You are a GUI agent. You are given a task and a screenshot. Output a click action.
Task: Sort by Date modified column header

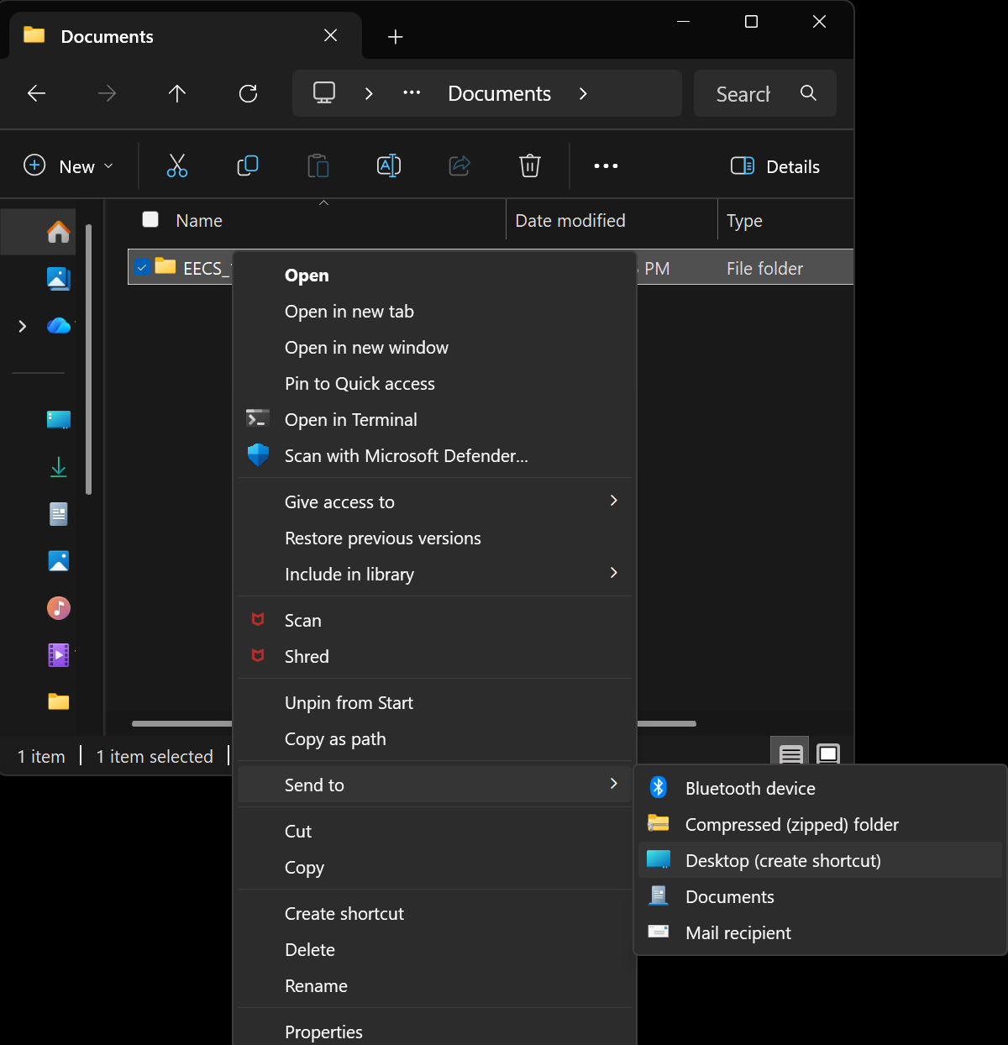[570, 221]
